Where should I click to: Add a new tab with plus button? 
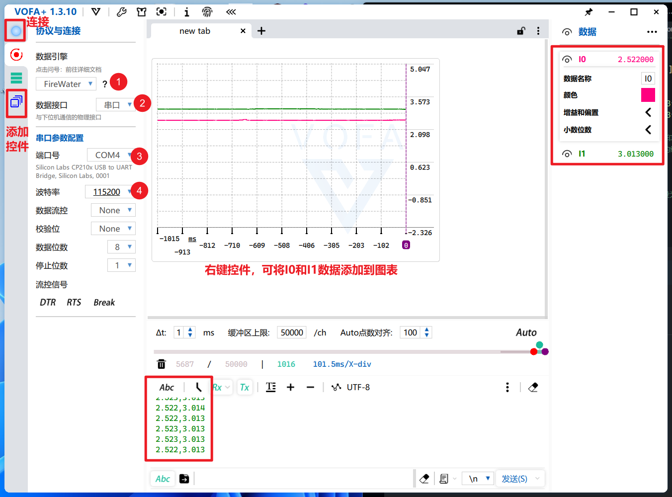[x=261, y=31]
